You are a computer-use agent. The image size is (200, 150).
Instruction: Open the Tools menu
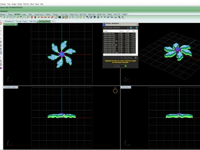(x=9, y=4)
